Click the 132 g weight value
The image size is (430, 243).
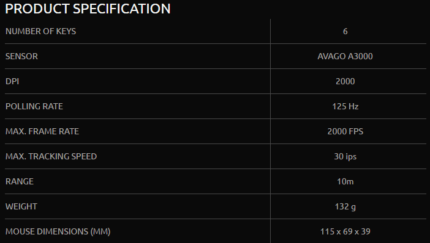click(345, 206)
